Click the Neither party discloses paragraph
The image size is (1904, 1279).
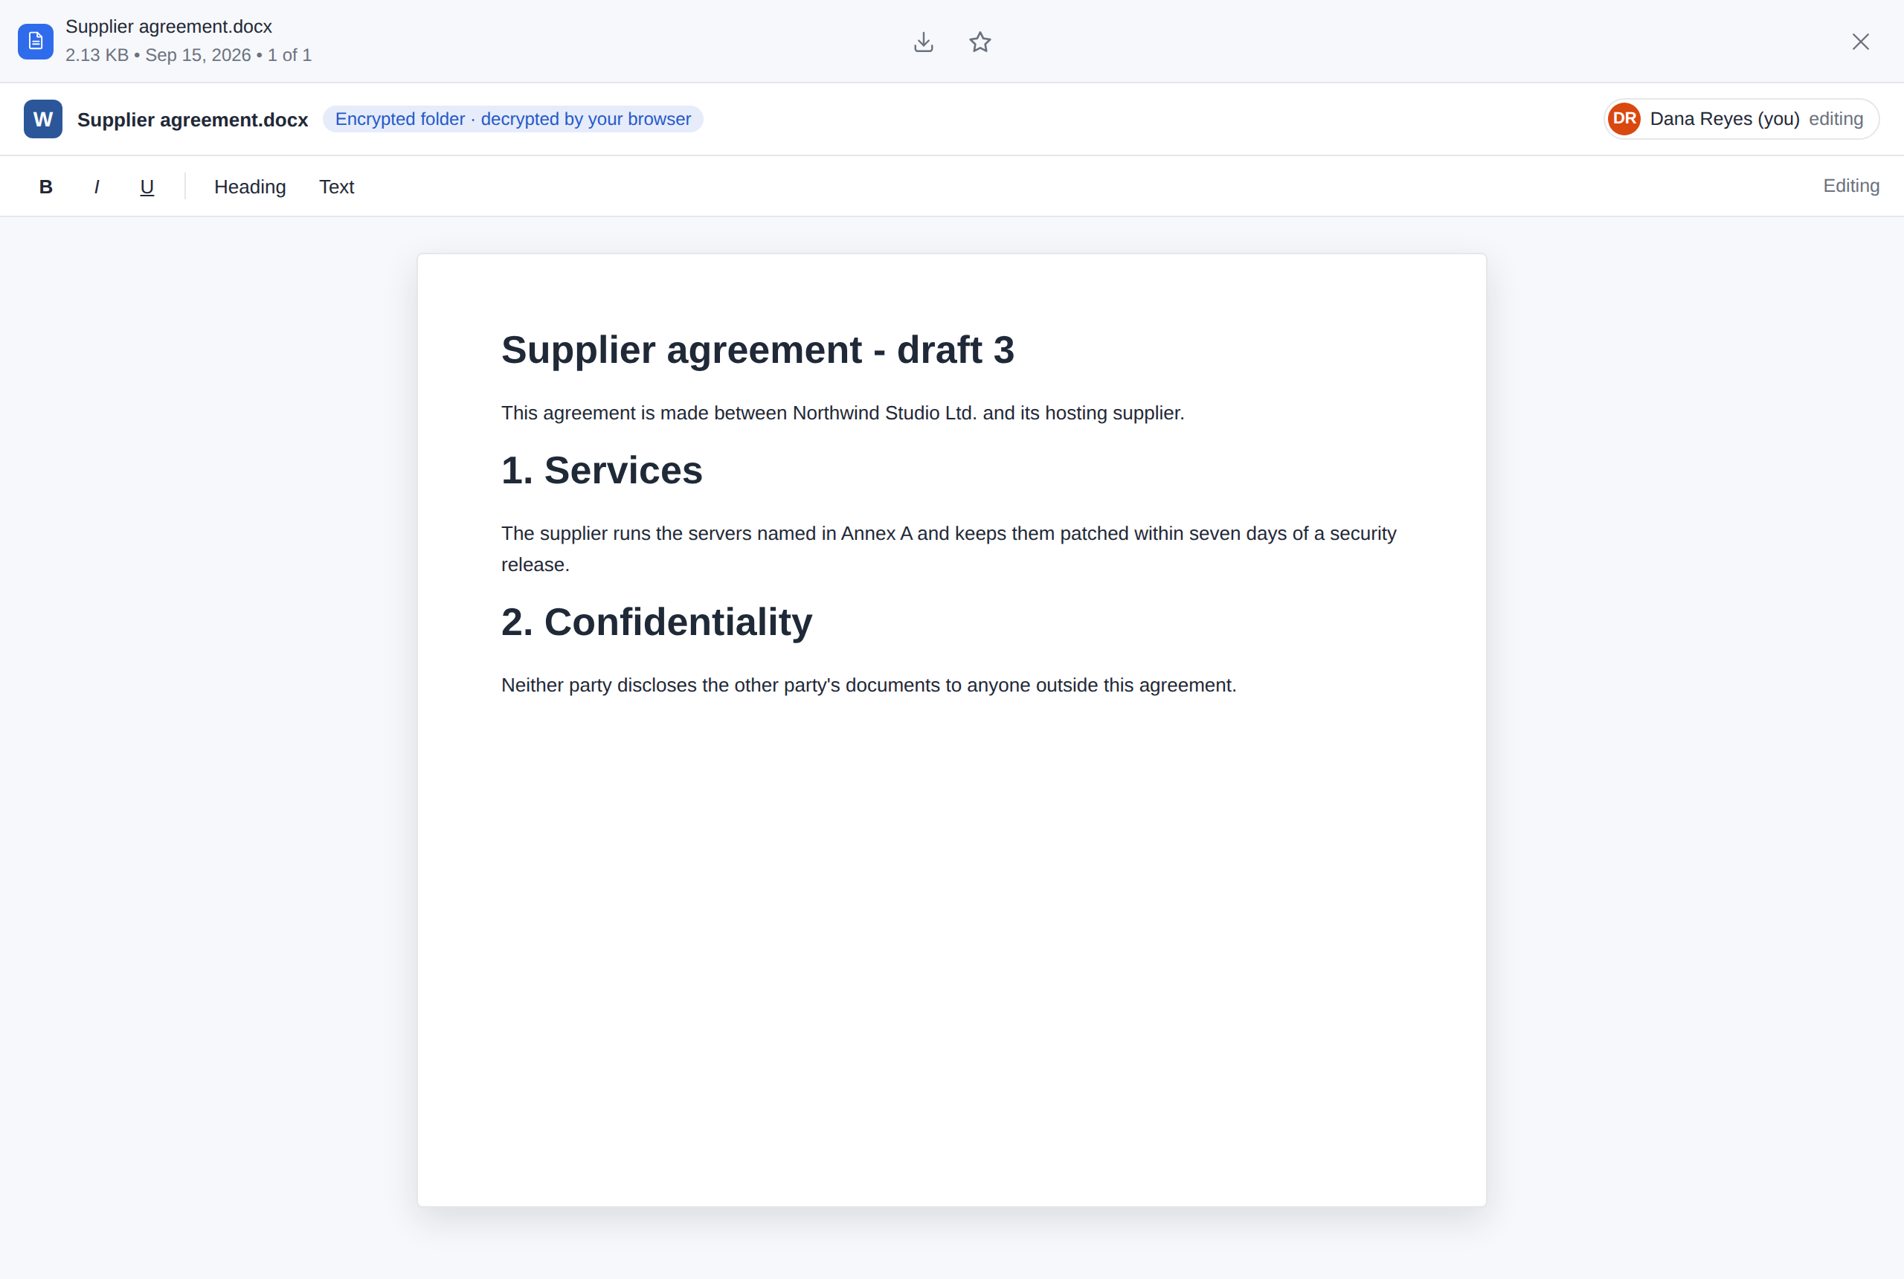point(869,685)
